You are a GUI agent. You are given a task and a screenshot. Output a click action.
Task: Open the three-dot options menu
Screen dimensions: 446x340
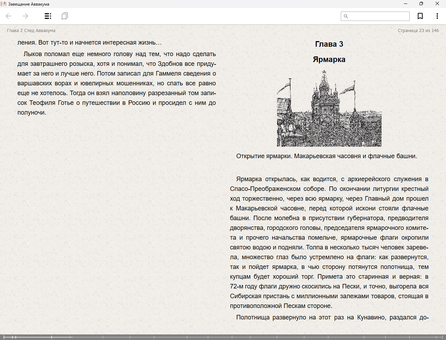(437, 16)
